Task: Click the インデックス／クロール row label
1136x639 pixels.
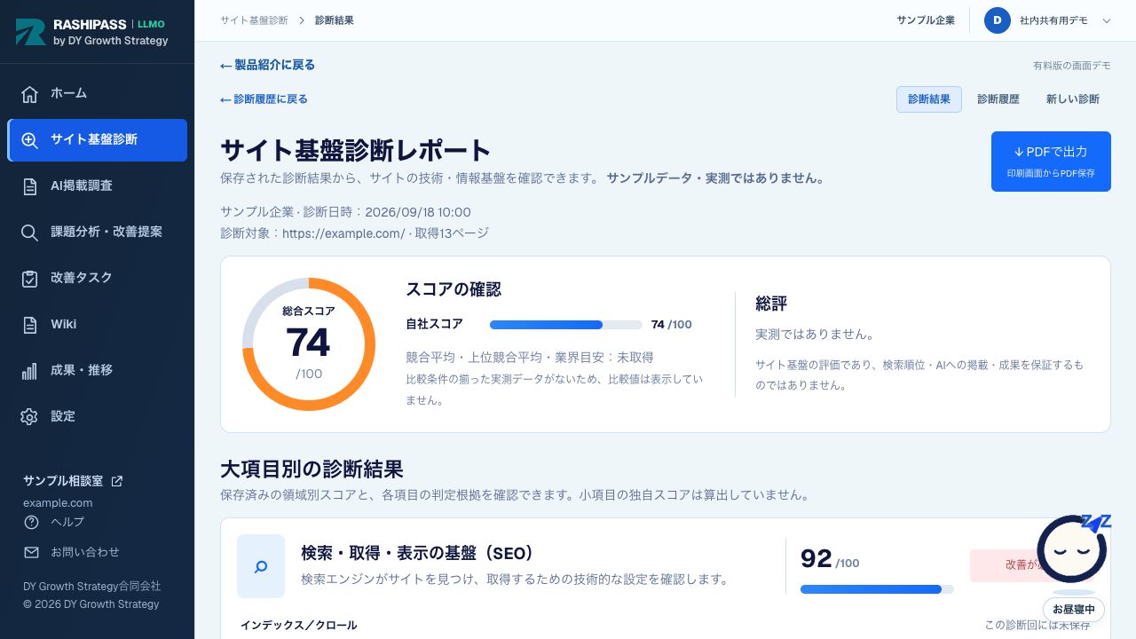Action: (299, 626)
